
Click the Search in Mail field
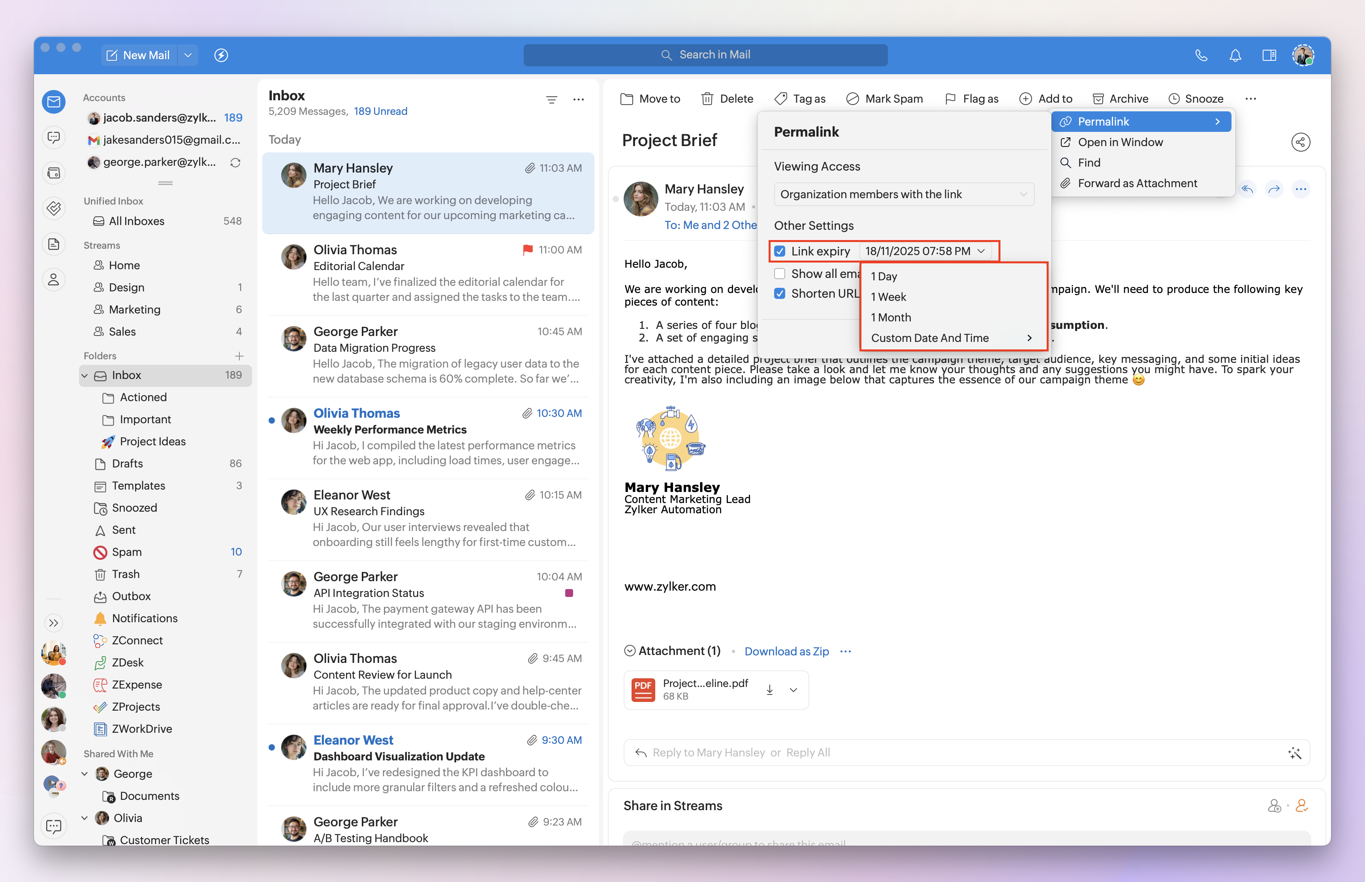click(705, 55)
